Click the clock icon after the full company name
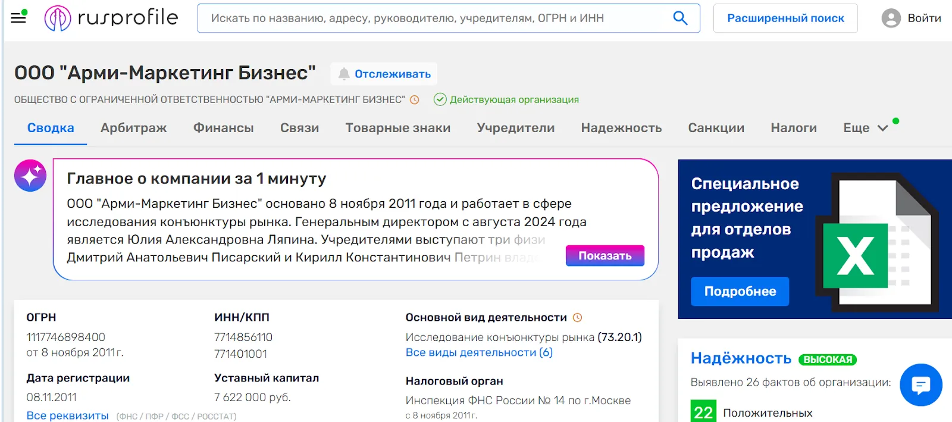This screenshot has width=952, height=422. [x=415, y=100]
